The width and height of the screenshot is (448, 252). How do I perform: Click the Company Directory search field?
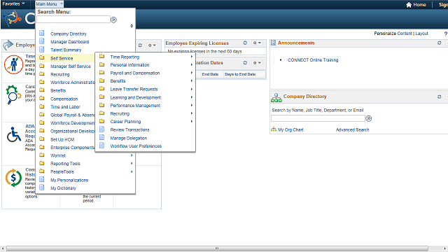[318, 118]
